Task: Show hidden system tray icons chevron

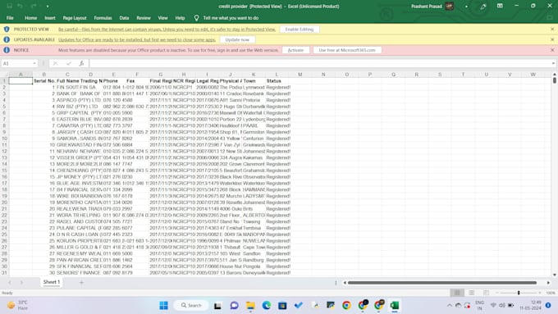Action: 450,305
